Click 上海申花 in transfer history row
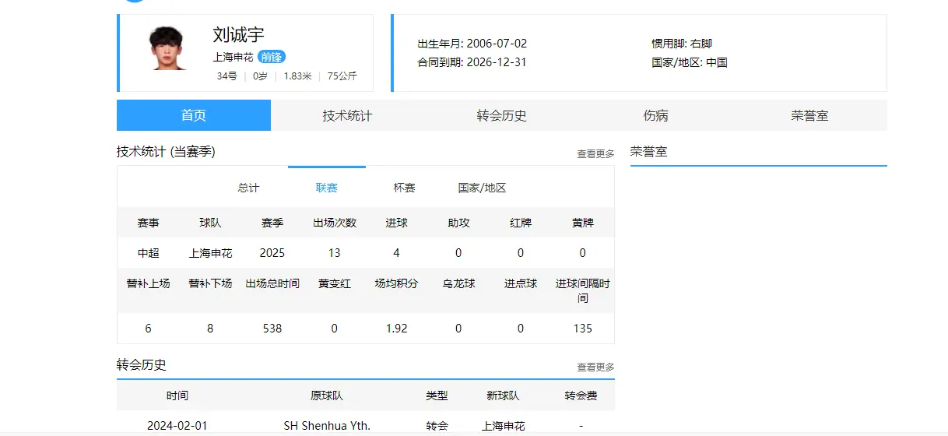Viewport: 948px width, 436px height. tap(504, 426)
